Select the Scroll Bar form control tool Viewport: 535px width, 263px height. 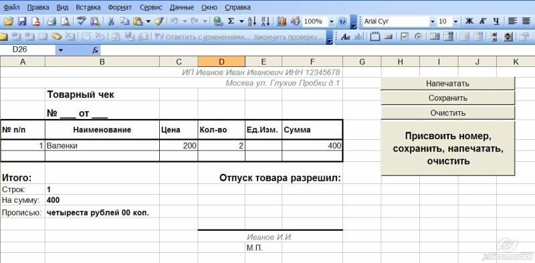[494, 37]
